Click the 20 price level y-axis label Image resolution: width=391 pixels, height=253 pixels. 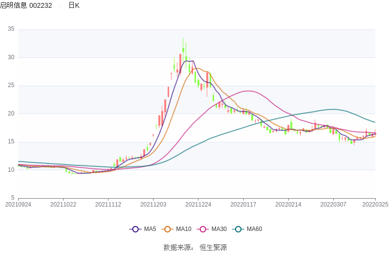[x=11, y=114]
